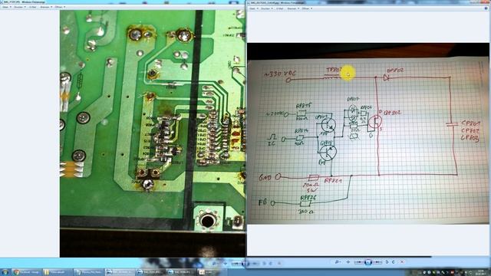Click E-Mail in circuit board window toolbar
Screen dimensions: 491x276
click(32, 7)
